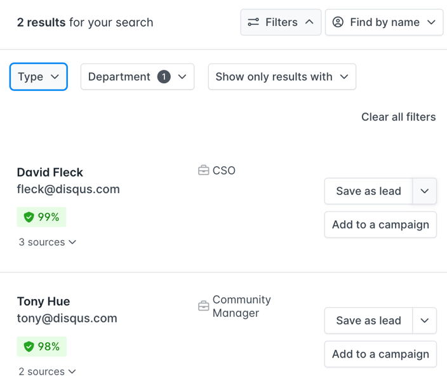The width and height of the screenshot is (447, 388).
Task: Select email fleck@disqus.com
Action: point(68,189)
